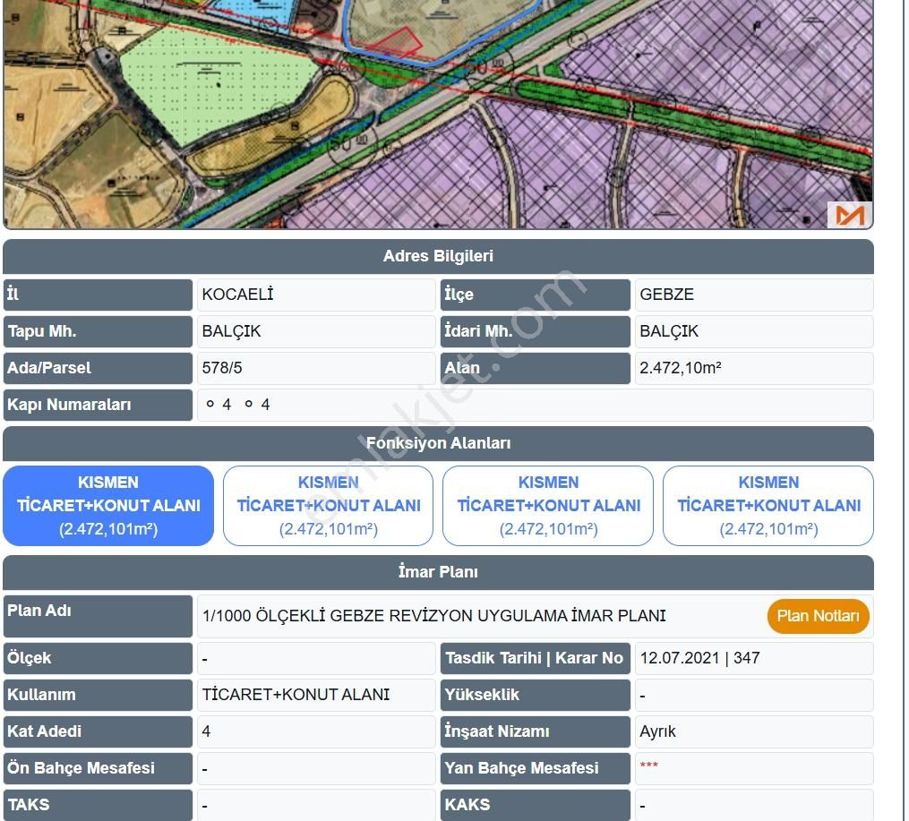Select the fourth KISMEN TİCARET+KONUT ALANI area
Image resolution: width=909 pixels, height=821 pixels.
[768, 505]
